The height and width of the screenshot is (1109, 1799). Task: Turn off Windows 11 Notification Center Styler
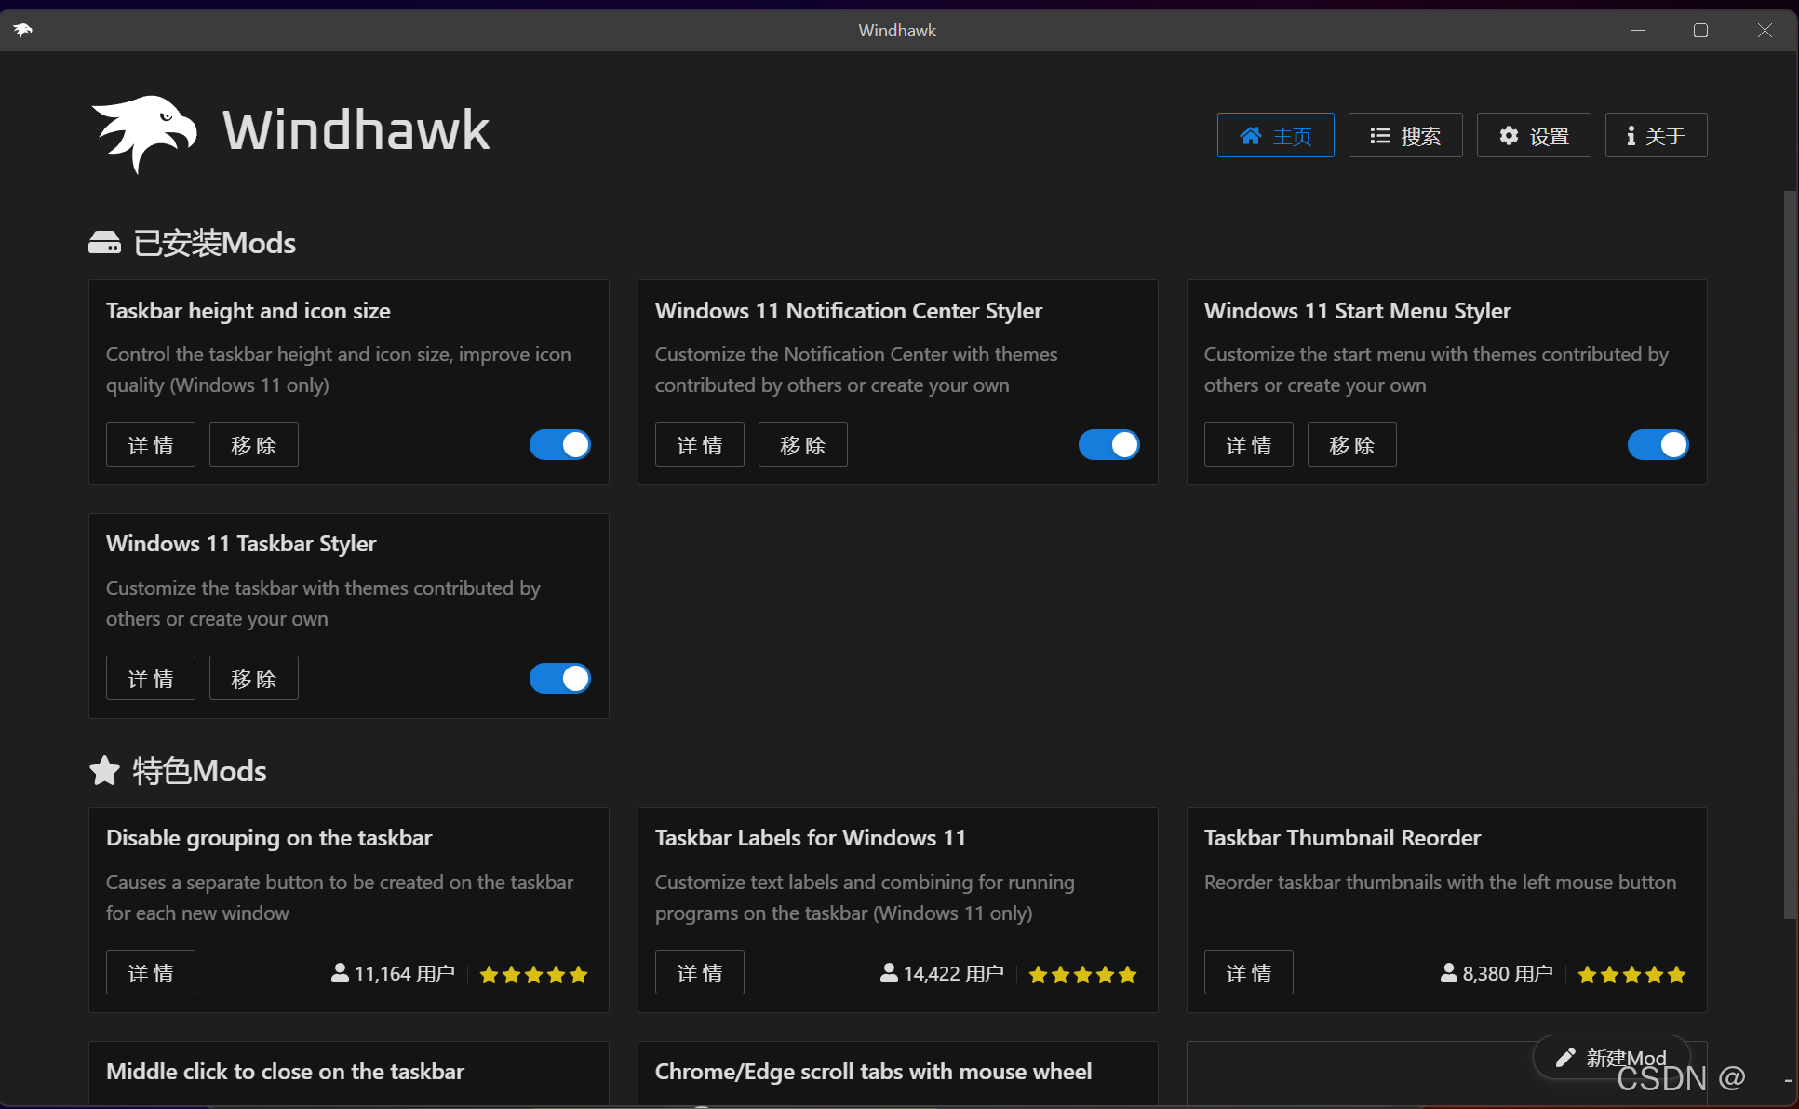pyautogui.click(x=1109, y=444)
